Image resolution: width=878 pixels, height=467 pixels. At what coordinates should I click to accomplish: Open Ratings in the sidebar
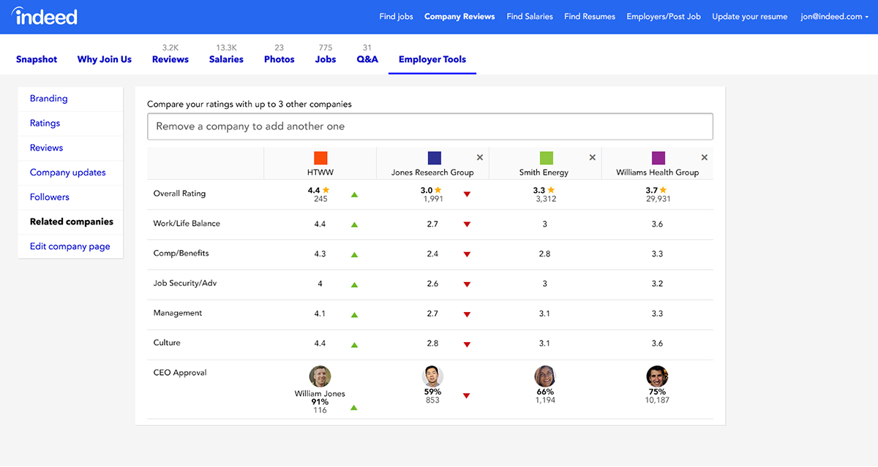[x=45, y=124]
